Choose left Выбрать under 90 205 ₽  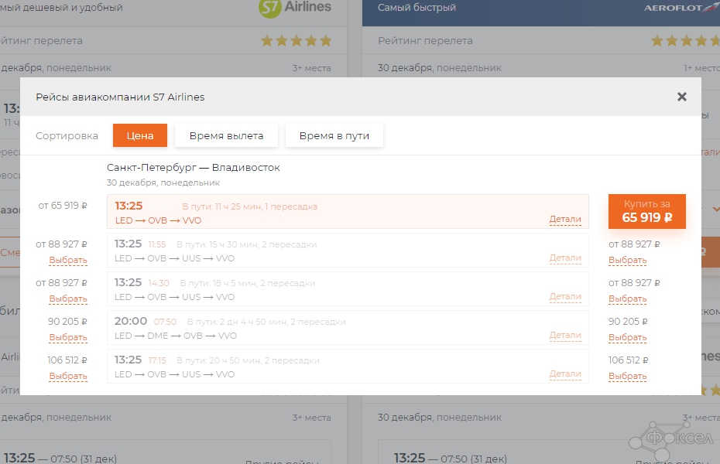[68, 337]
